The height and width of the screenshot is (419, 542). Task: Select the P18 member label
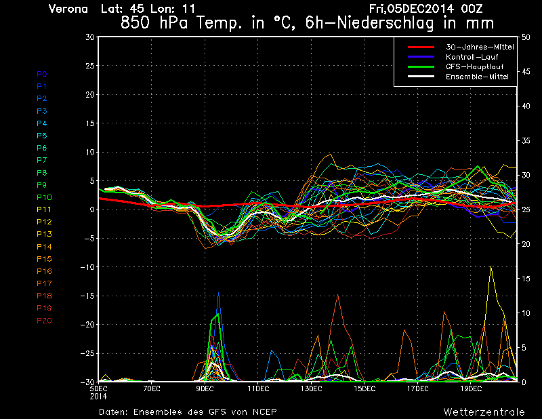tap(44, 296)
